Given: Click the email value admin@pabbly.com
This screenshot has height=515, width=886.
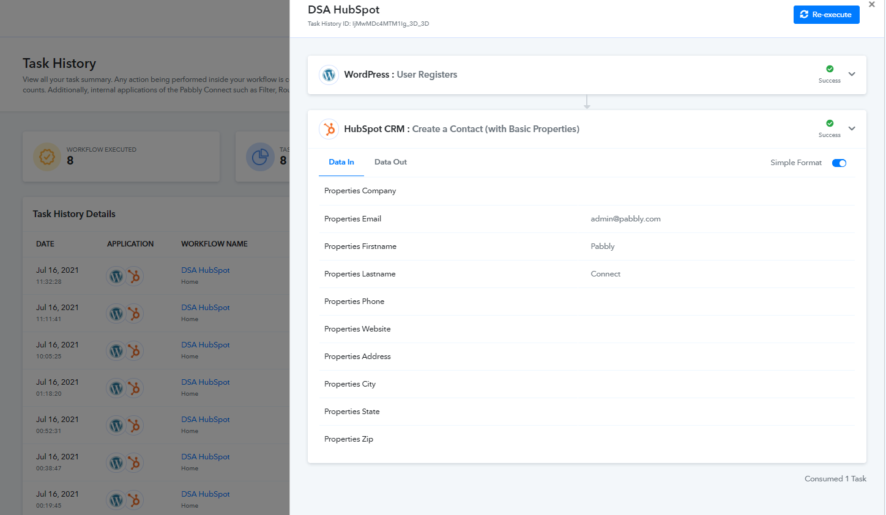Looking at the screenshot, I should pos(625,219).
